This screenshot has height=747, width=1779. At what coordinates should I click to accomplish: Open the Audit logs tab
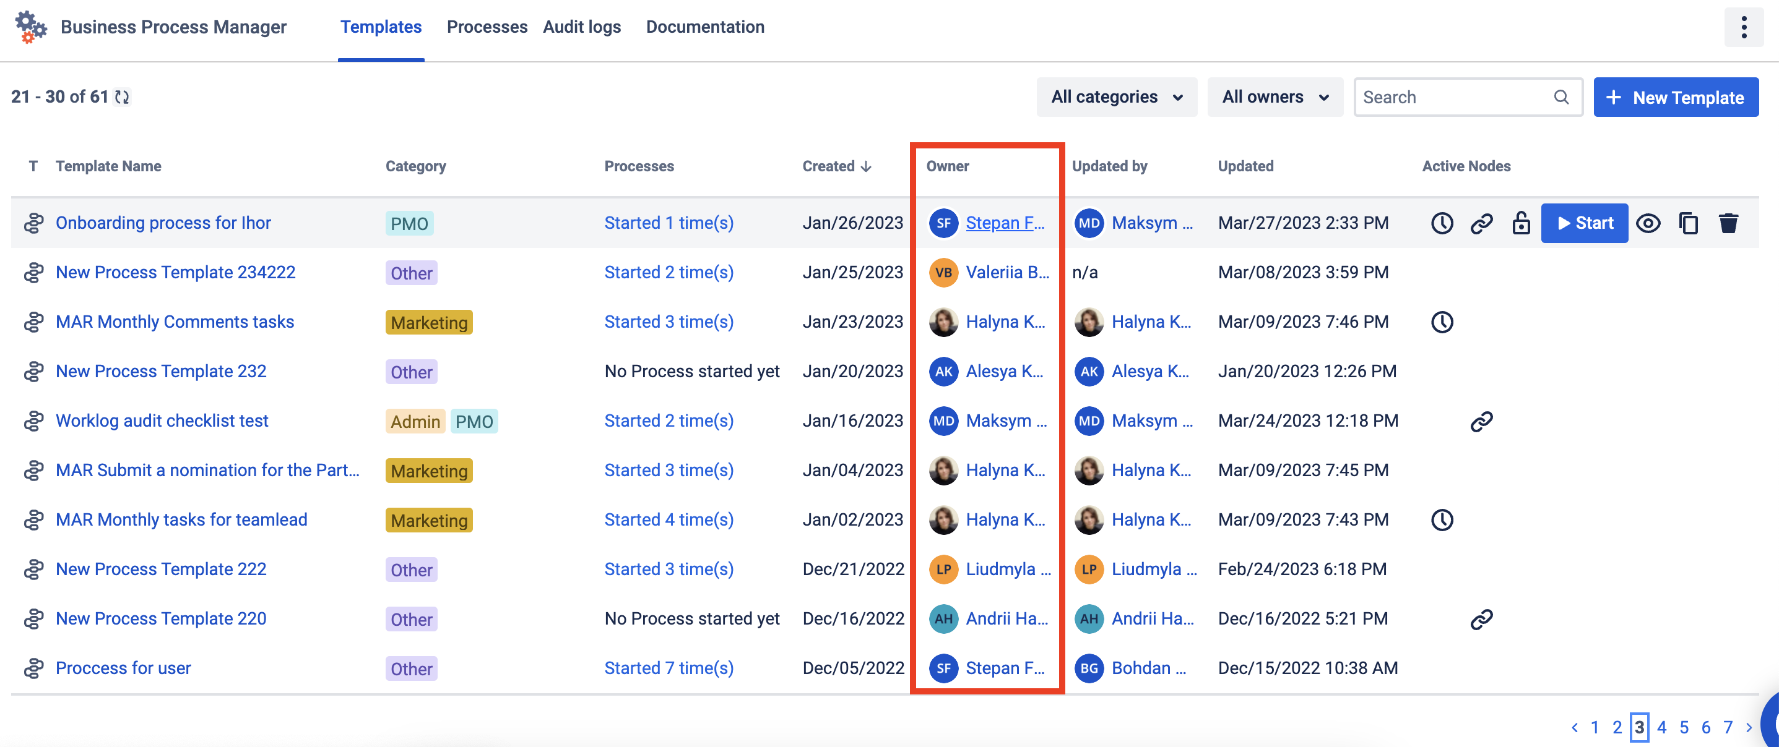[x=581, y=27]
